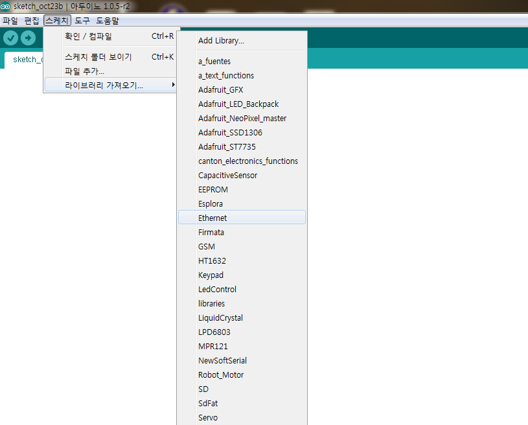This screenshot has height=425, width=528.
Task: Select the Adafruit_LED_Backpack library
Action: click(242, 104)
